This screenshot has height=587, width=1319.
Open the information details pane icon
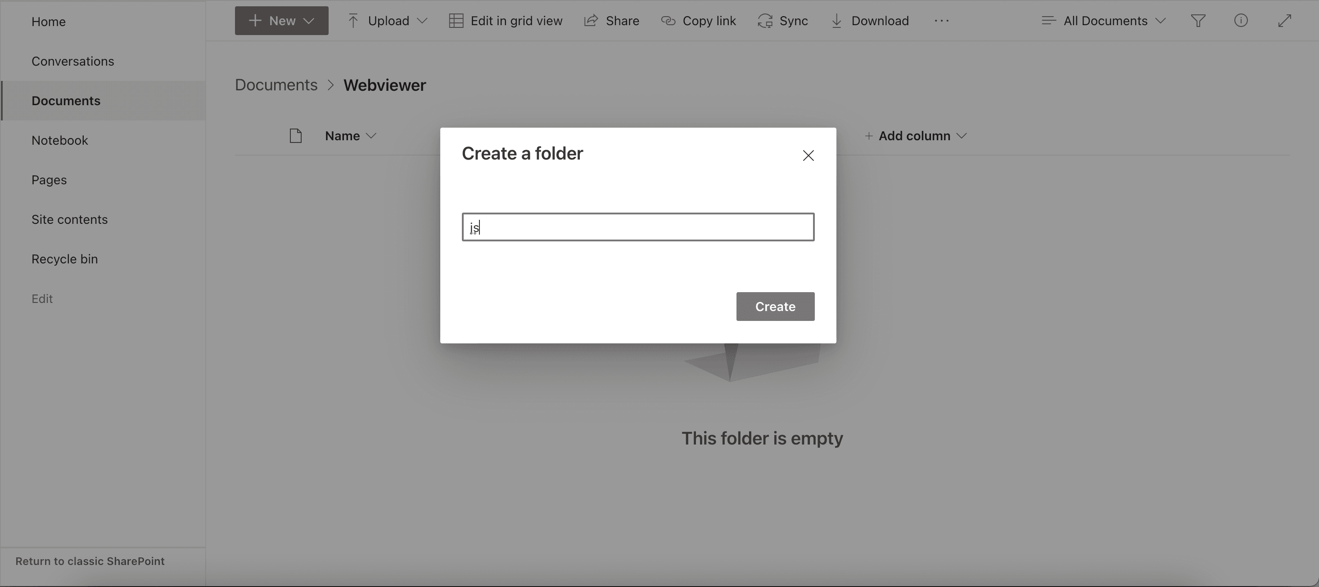tap(1241, 21)
